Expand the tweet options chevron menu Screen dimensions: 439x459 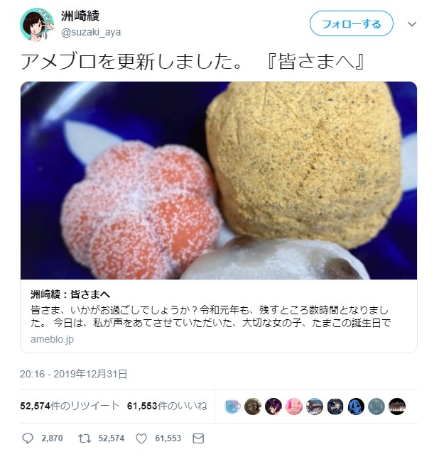(412, 24)
